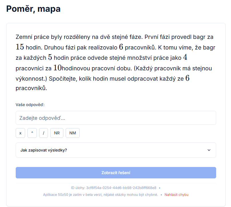Image resolution: width=231 pixels, height=207 pixels.
Task: Focus the "Zadejte odpověď..." answer field
Action: pyautogui.click(x=116, y=118)
